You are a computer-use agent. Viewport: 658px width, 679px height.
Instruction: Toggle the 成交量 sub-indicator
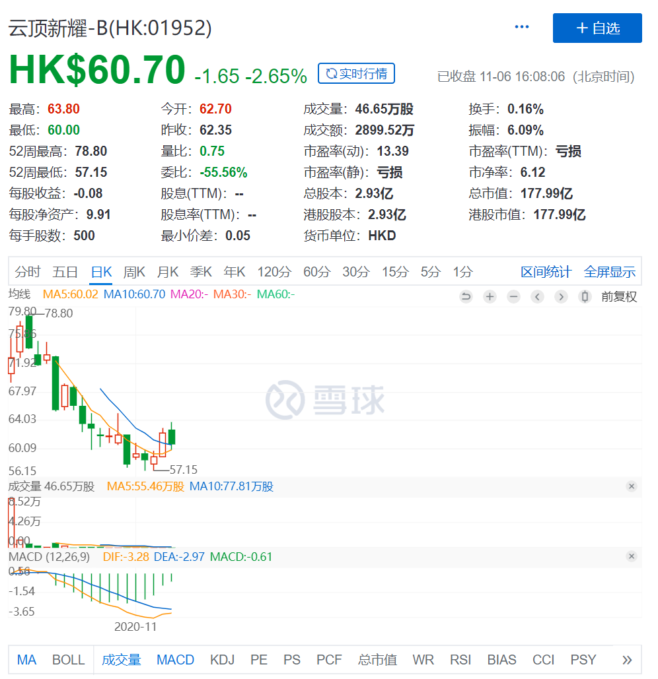coord(122,659)
